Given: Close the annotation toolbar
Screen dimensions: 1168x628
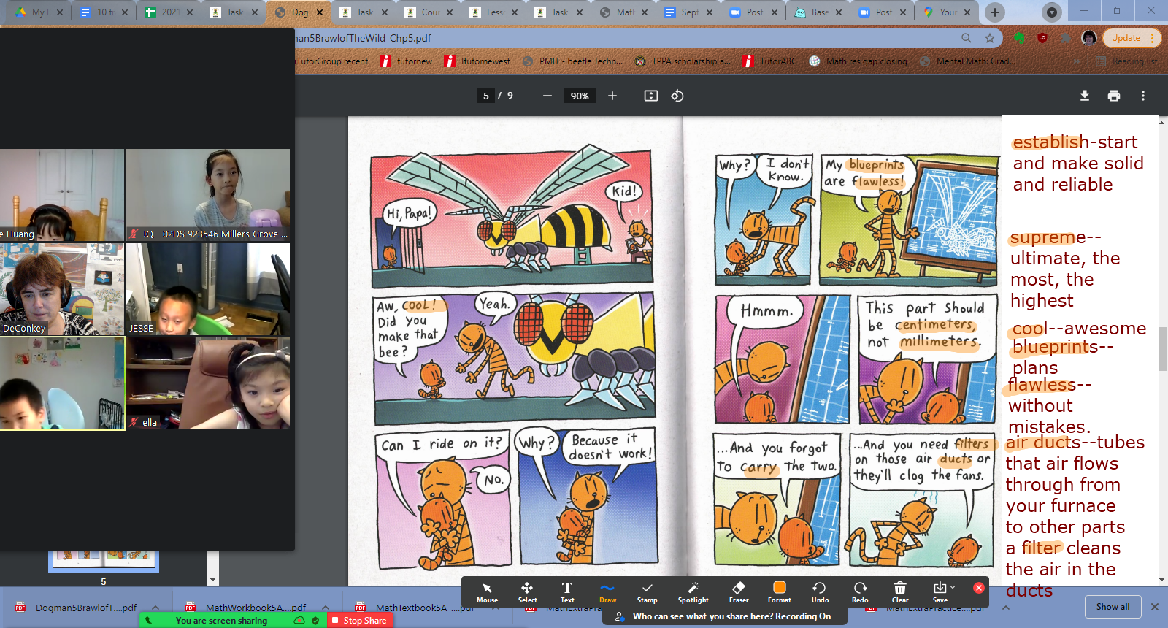Looking at the screenshot, I should 979,588.
